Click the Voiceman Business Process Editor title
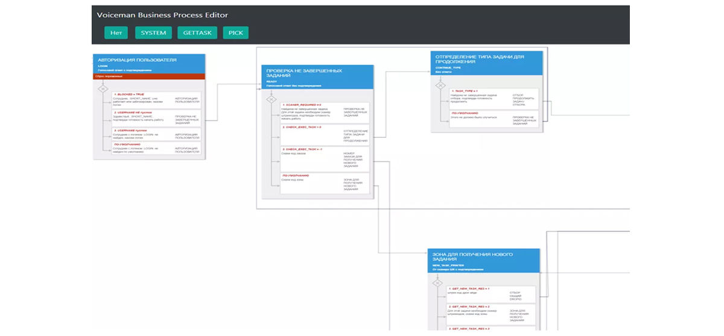The height and width of the screenshot is (336, 724). click(x=162, y=14)
